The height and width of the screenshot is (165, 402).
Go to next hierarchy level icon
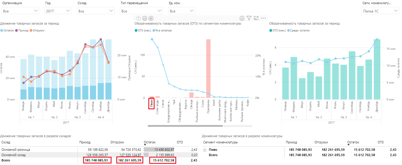click(145, 18)
